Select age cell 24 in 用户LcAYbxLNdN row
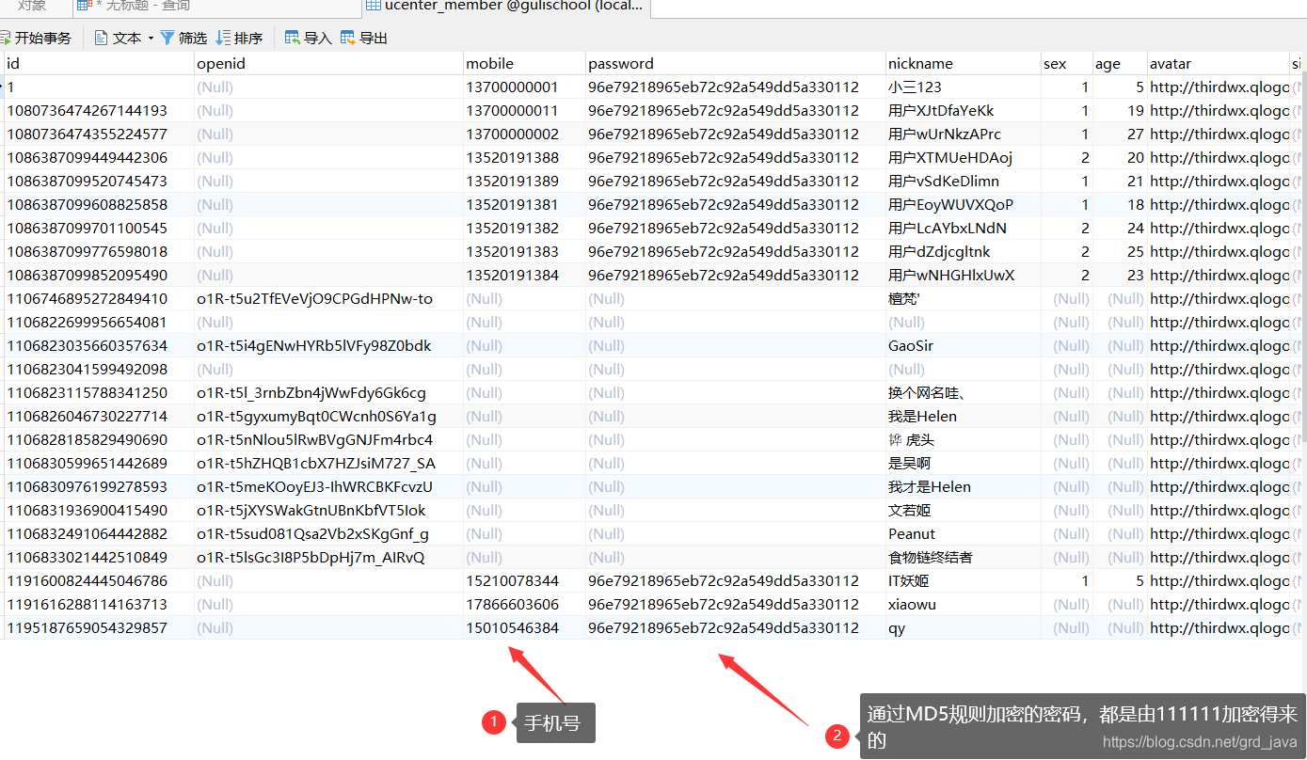The width and height of the screenshot is (1307, 760). coord(1119,229)
